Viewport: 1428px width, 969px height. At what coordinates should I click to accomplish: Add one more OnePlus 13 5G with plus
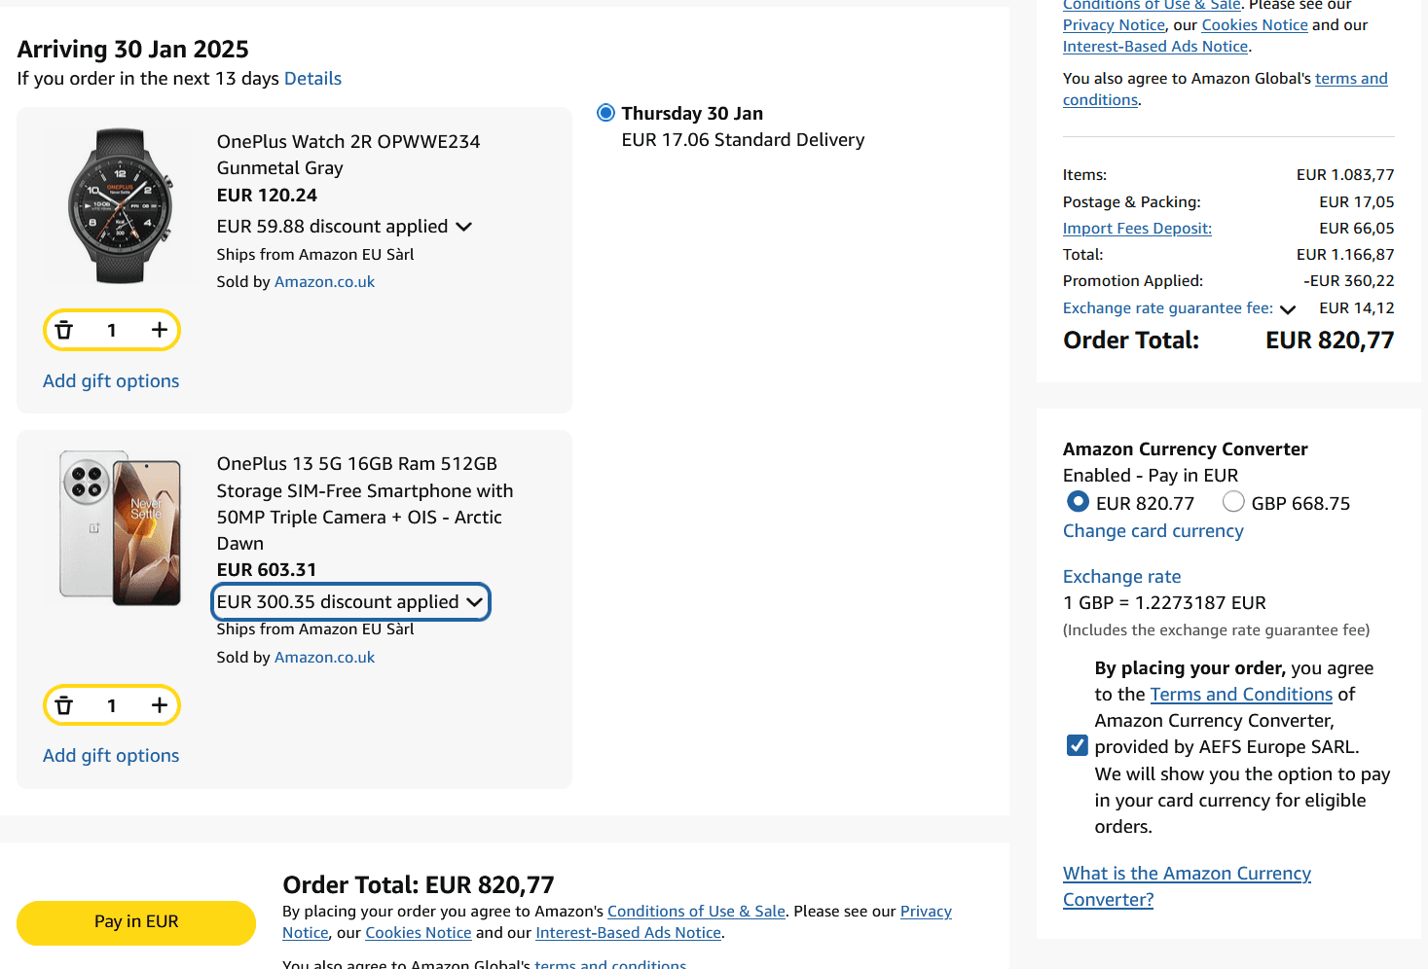click(x=160, y=705)
